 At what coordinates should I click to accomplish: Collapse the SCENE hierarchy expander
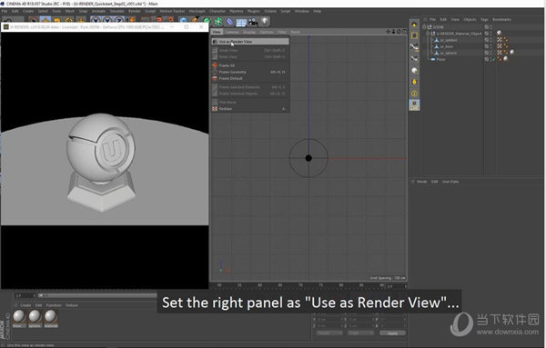424,26
